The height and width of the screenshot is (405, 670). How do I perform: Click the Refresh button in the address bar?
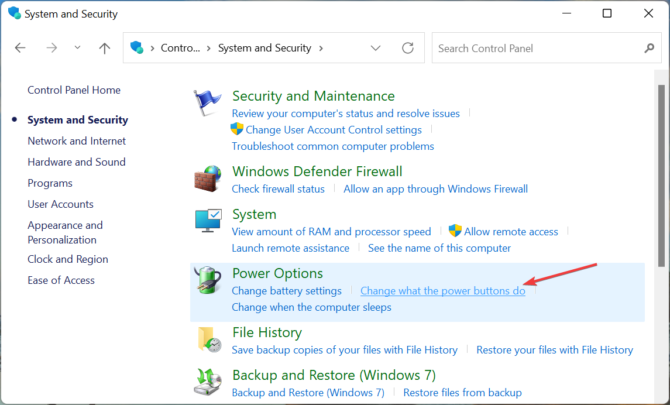click(x=408, y=48)
